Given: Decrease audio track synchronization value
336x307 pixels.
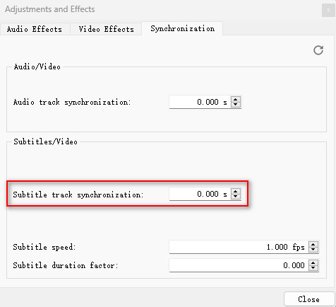Looking at the screenshot, I should (x=236, y=105).
